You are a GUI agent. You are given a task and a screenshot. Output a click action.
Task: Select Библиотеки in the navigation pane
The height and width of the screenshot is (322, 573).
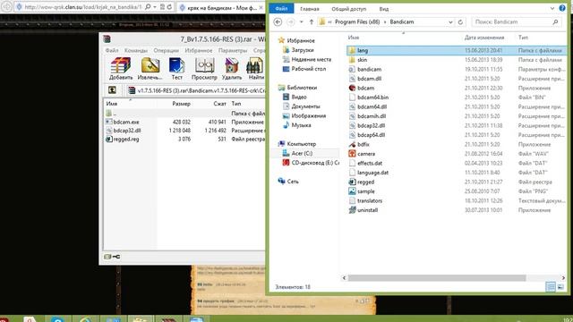tap(302, 88)
